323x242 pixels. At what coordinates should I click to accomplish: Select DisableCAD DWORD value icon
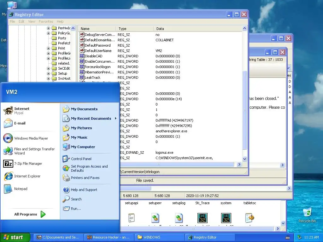[x=82, y=56]
